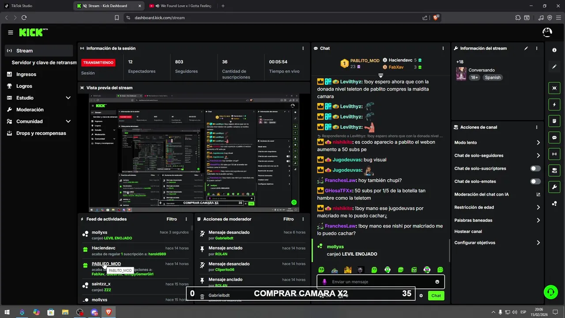Toggle the lightning bolt widget icon
Viewport: 565px width, 318px height.
[x=554, y=105]
